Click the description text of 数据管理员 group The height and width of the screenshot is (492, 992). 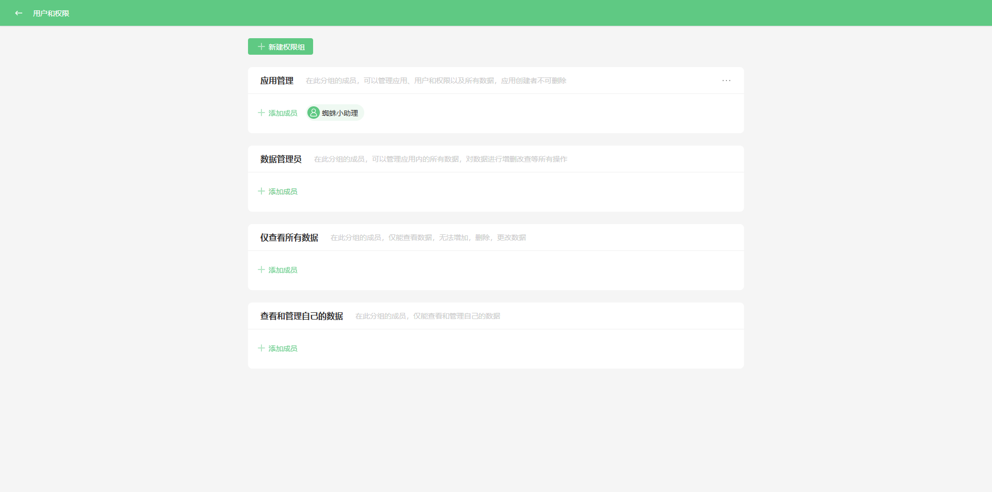coord(441,159)
